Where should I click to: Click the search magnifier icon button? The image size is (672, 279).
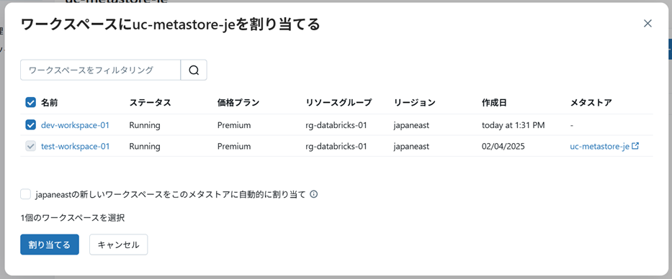tap(194, 70)
